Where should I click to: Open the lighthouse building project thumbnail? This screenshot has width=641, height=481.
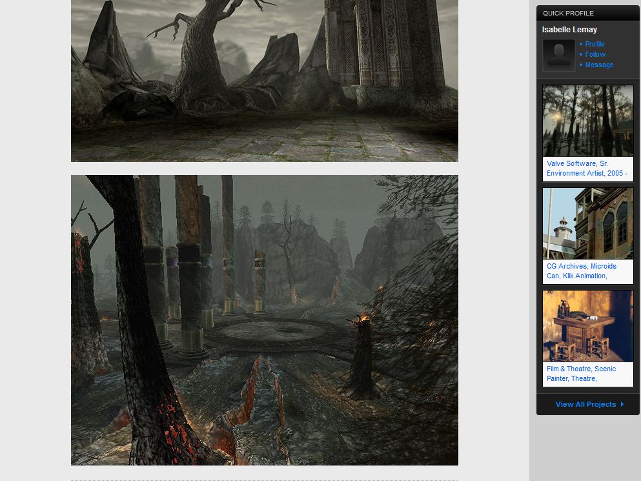click(587, 223)
